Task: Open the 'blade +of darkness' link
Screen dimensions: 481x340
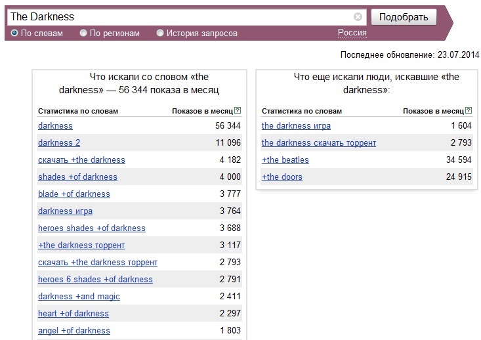Action: point(74,194)
